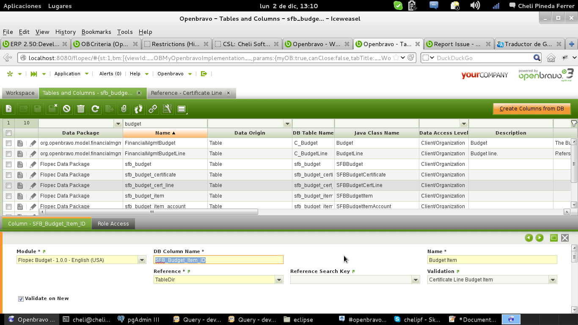This screenshot has width=578, height=325.
Task: Expand the Module combo box arrow
Action: (x=142, y=260)
